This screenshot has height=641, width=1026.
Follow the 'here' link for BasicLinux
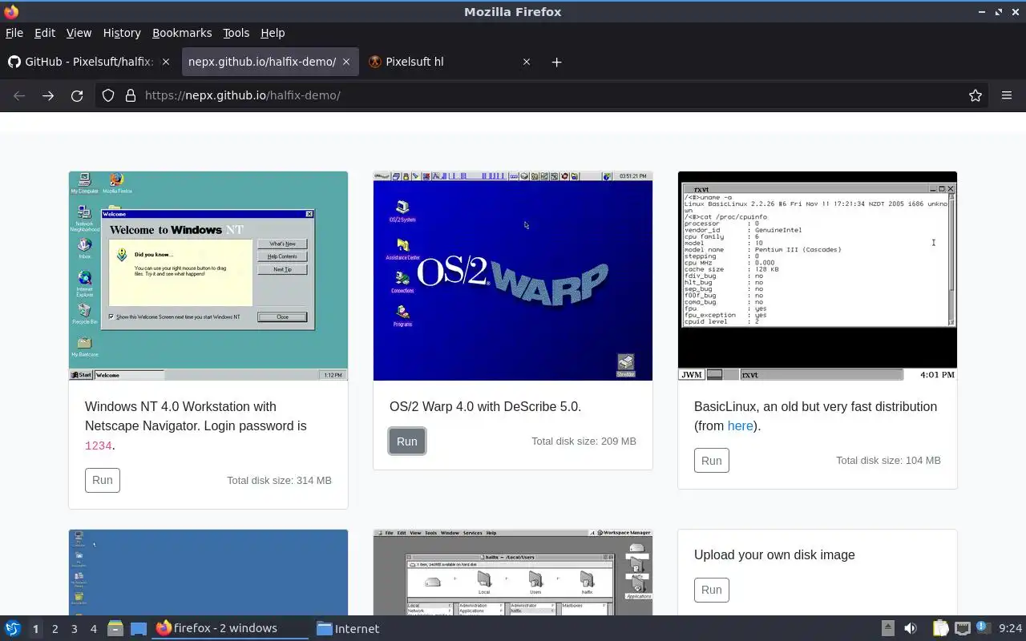[740, 426]
